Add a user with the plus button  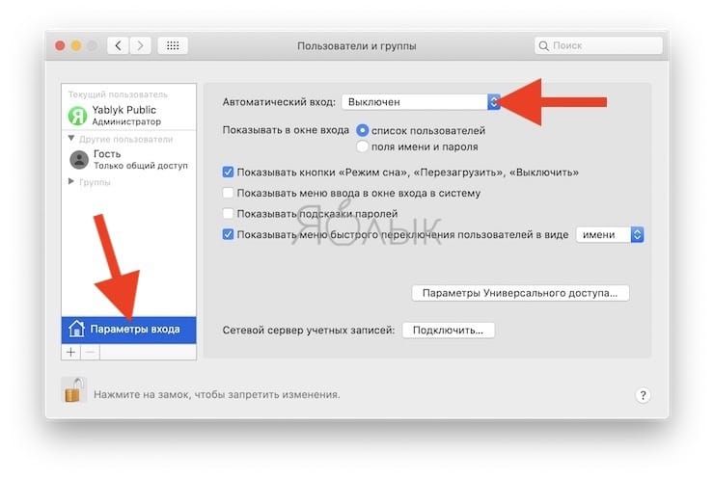[71, 352]
